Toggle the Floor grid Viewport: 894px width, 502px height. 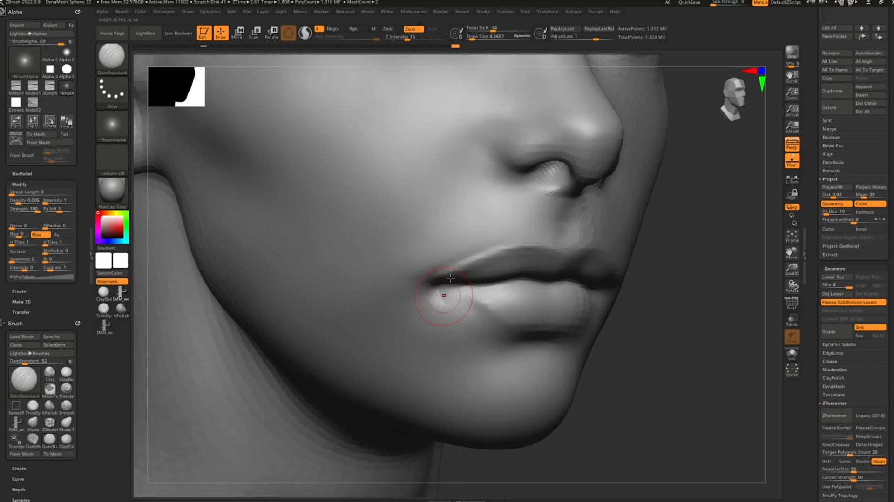coord(792,161)
